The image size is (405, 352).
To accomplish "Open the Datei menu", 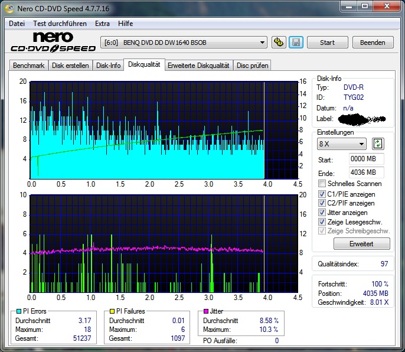I will (17, 24).
